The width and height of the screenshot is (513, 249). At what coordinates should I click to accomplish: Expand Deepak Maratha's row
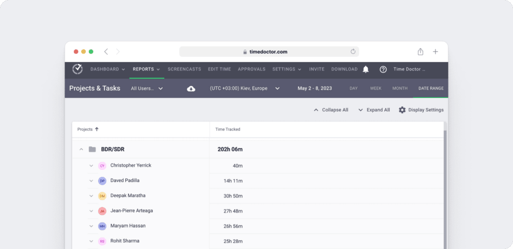[91, 196]
